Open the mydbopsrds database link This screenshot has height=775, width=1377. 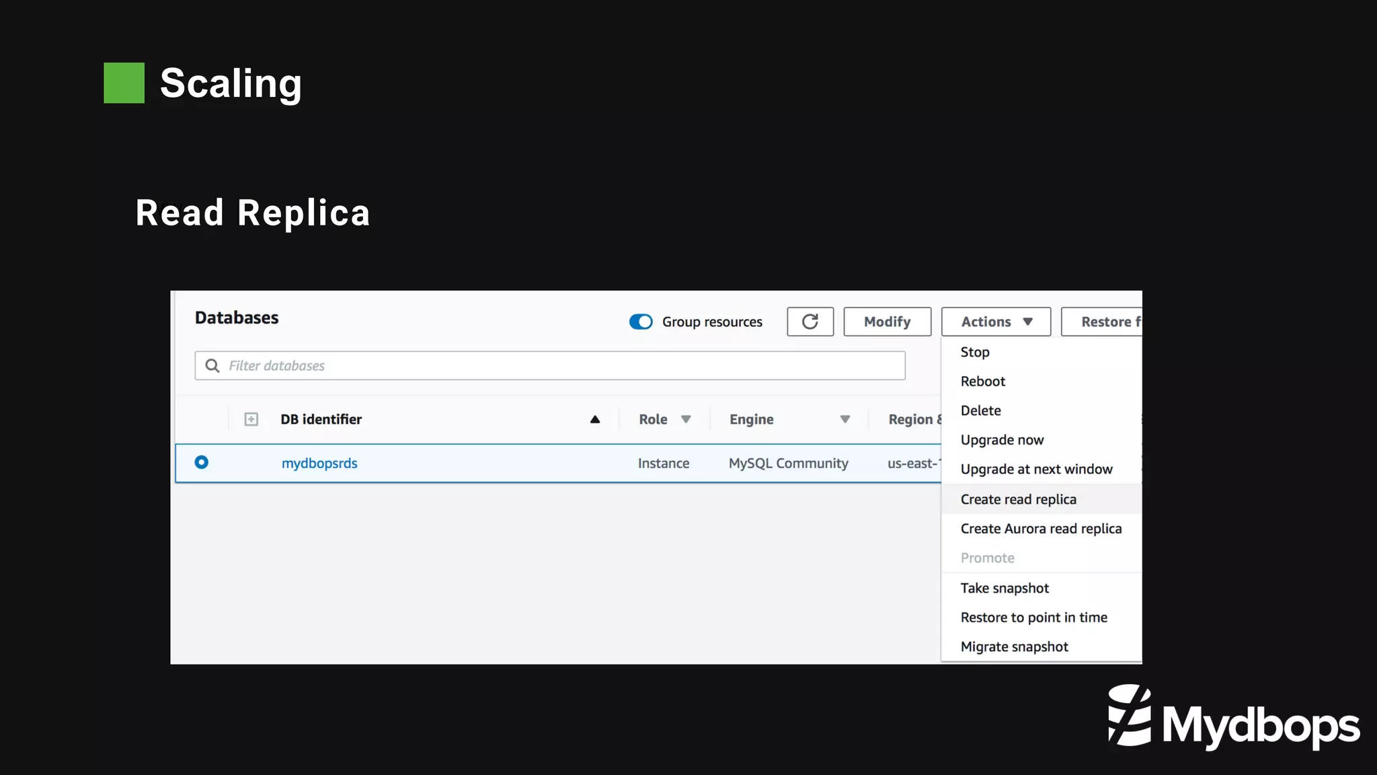pyautogui.click(x=319, y=463)
